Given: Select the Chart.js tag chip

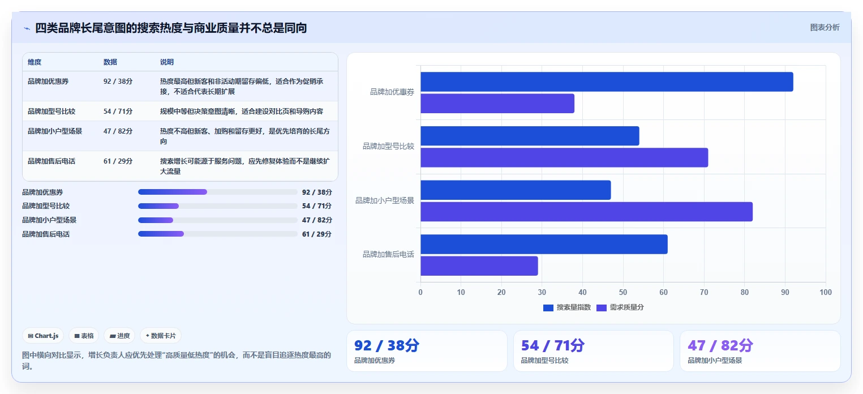Looking at the screenshot, I should (43, 336).
